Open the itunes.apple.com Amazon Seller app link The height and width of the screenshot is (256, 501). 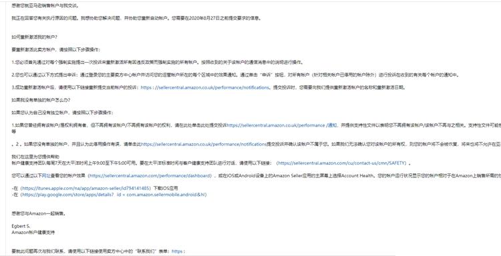point(86,188)
